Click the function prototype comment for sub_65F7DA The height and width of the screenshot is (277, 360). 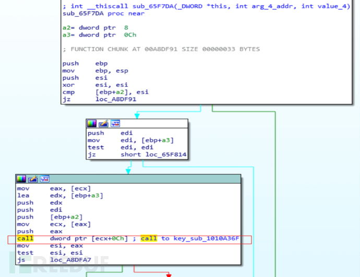point(207,6)
